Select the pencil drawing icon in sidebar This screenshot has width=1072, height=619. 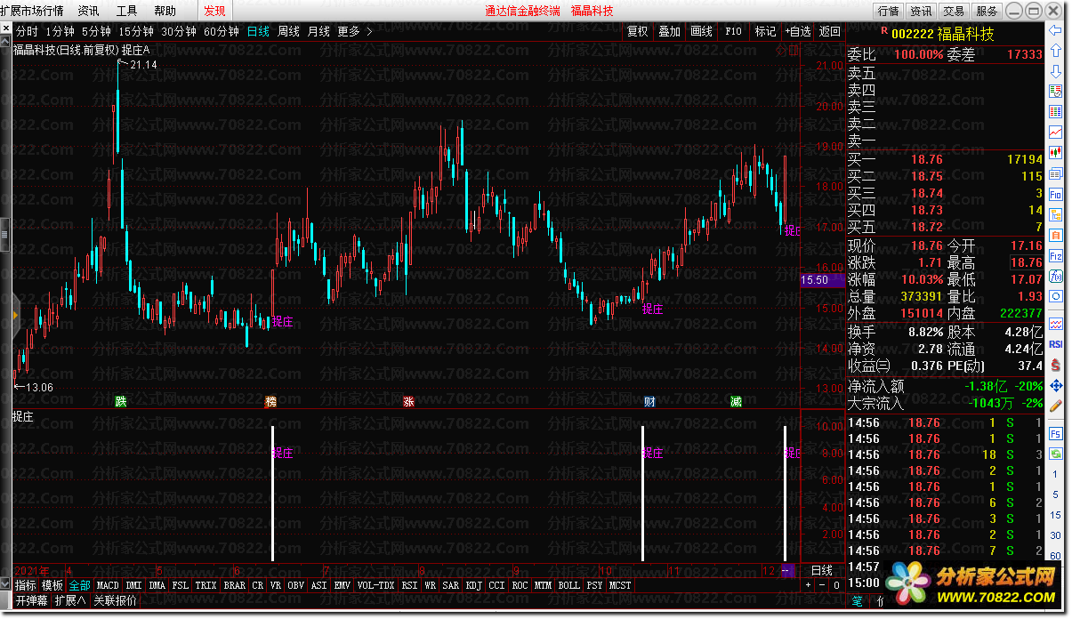point(1056,405)
